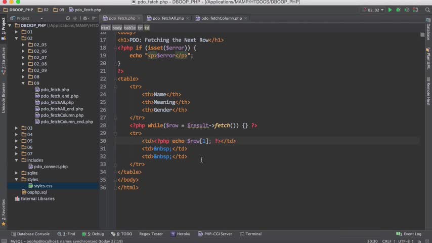Open Project panel settings gear
Screen dimensions: 432x243
click(85, 18)
